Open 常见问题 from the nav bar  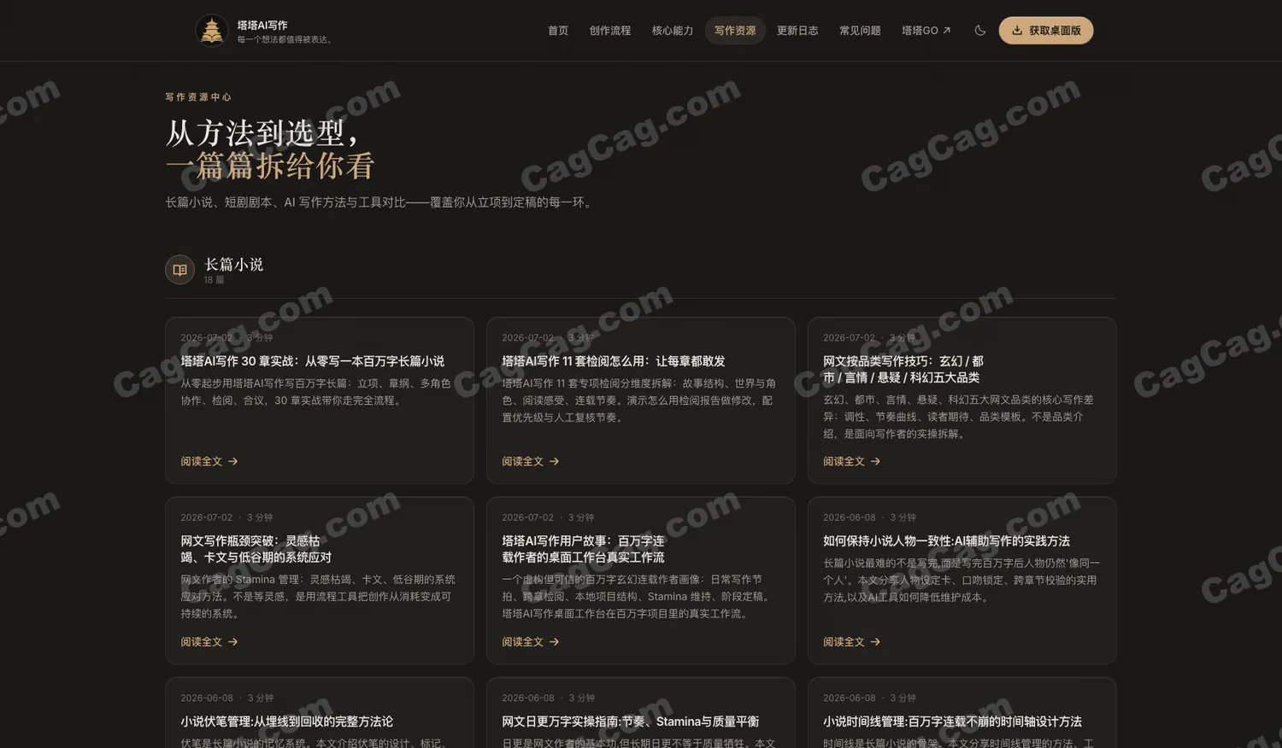(860, 31)
